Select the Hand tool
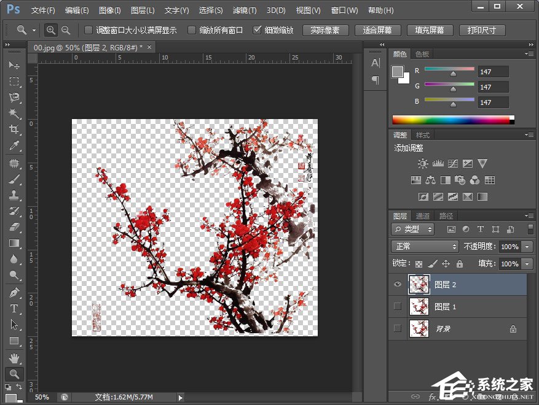This screenshot has height=405, width=539. tap(14, 358)
